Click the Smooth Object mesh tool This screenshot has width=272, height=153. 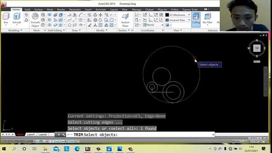pos(35,20)
